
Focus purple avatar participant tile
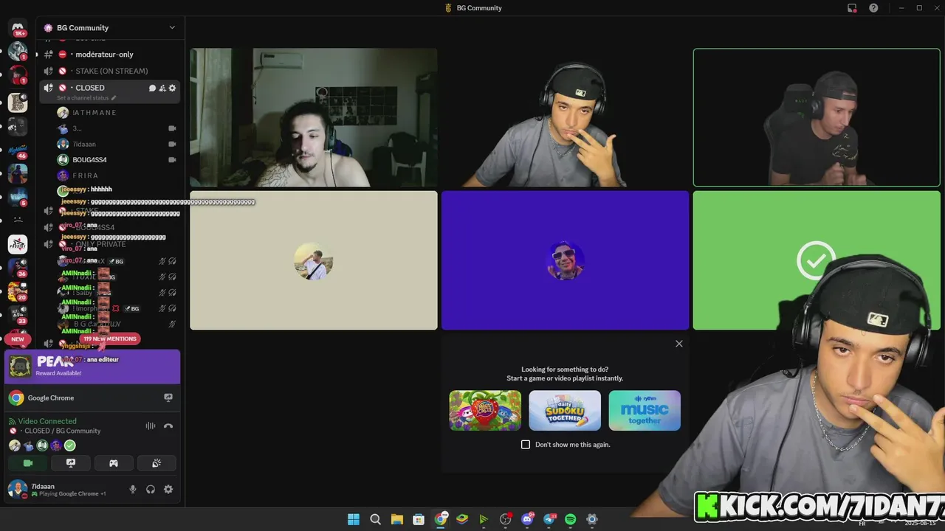pos(565,260)
